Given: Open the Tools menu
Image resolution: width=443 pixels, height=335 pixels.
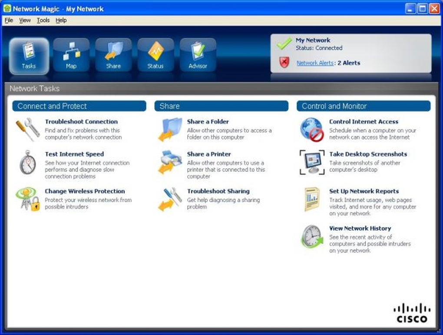Looking at the screenshot, I should click(43, 20).
